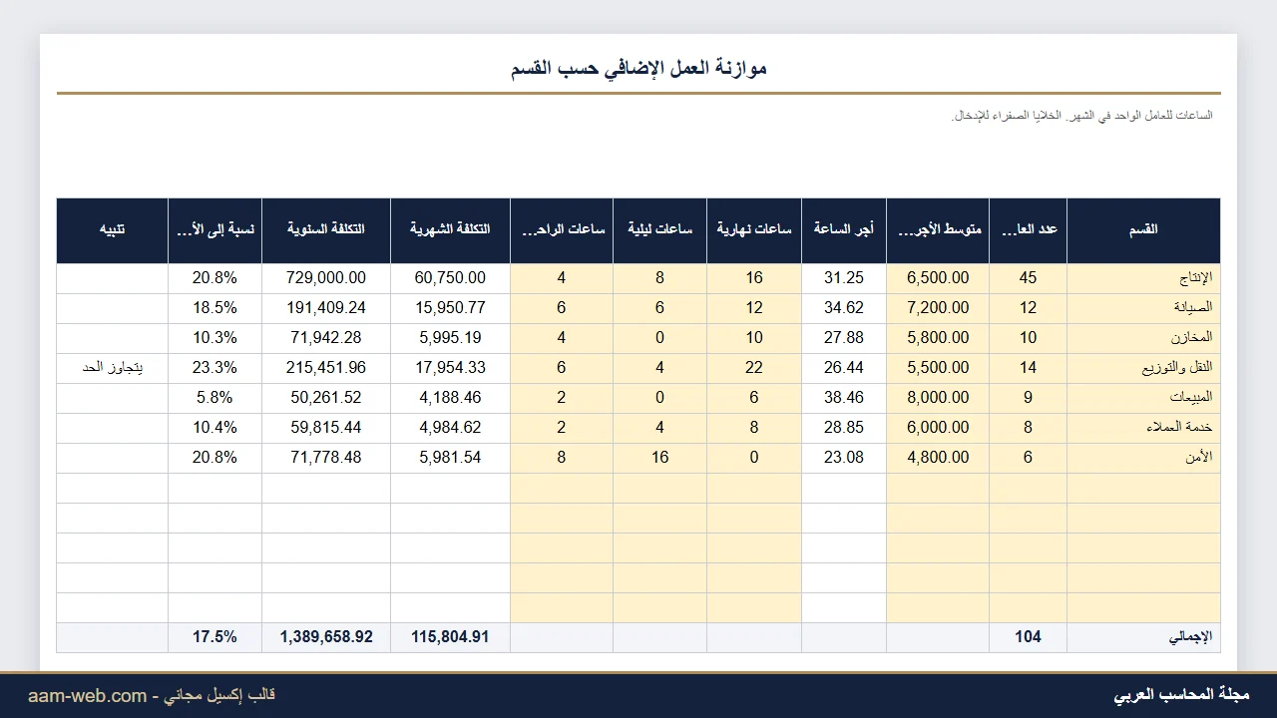Select the التكلفة الشهرية column header
This screenshot has height=718, width=1277.
coord(450,230)
